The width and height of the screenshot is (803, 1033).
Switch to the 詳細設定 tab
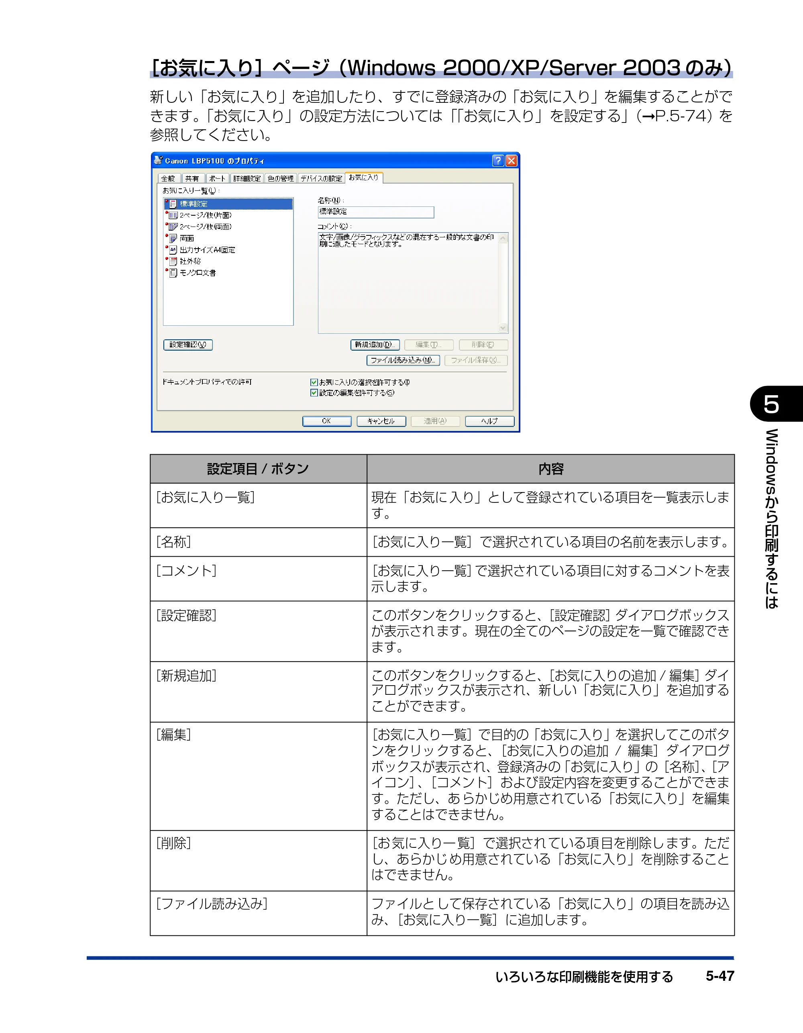247,178
